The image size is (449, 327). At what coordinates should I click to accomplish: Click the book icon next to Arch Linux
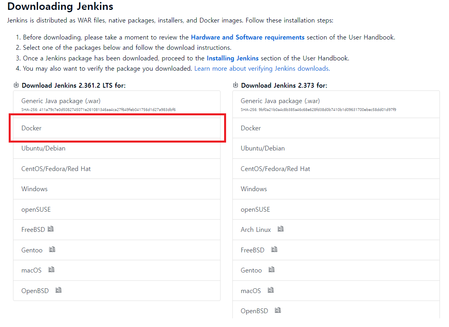281,229
